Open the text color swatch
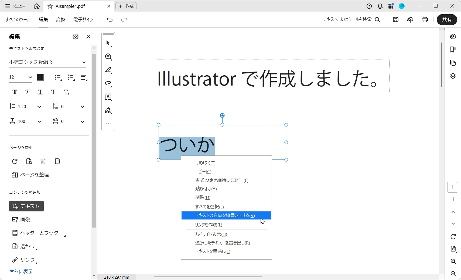The width and height of the screenshot is (461, 280). [40, 77]
